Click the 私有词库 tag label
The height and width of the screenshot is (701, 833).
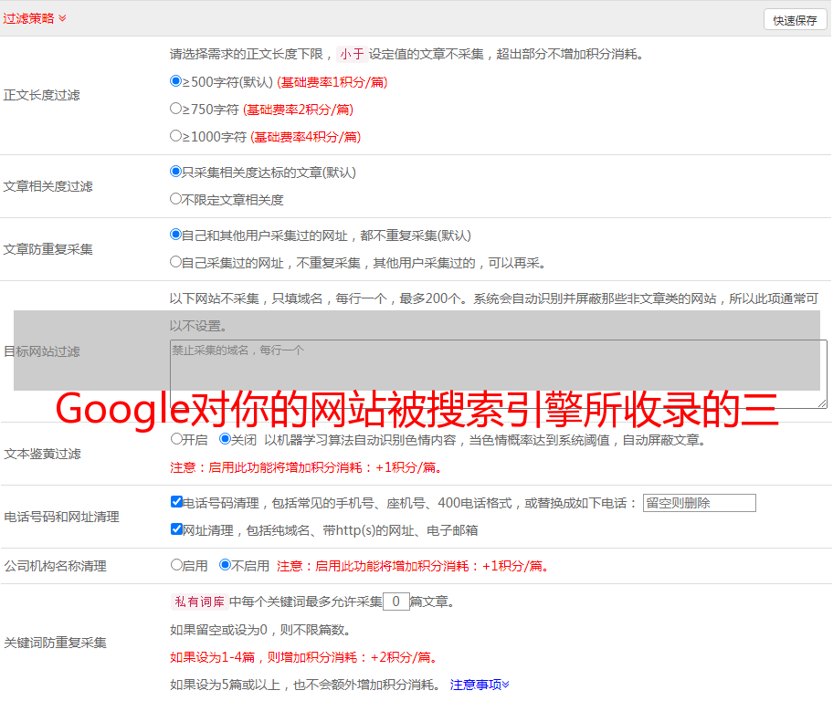coord(198,602)
